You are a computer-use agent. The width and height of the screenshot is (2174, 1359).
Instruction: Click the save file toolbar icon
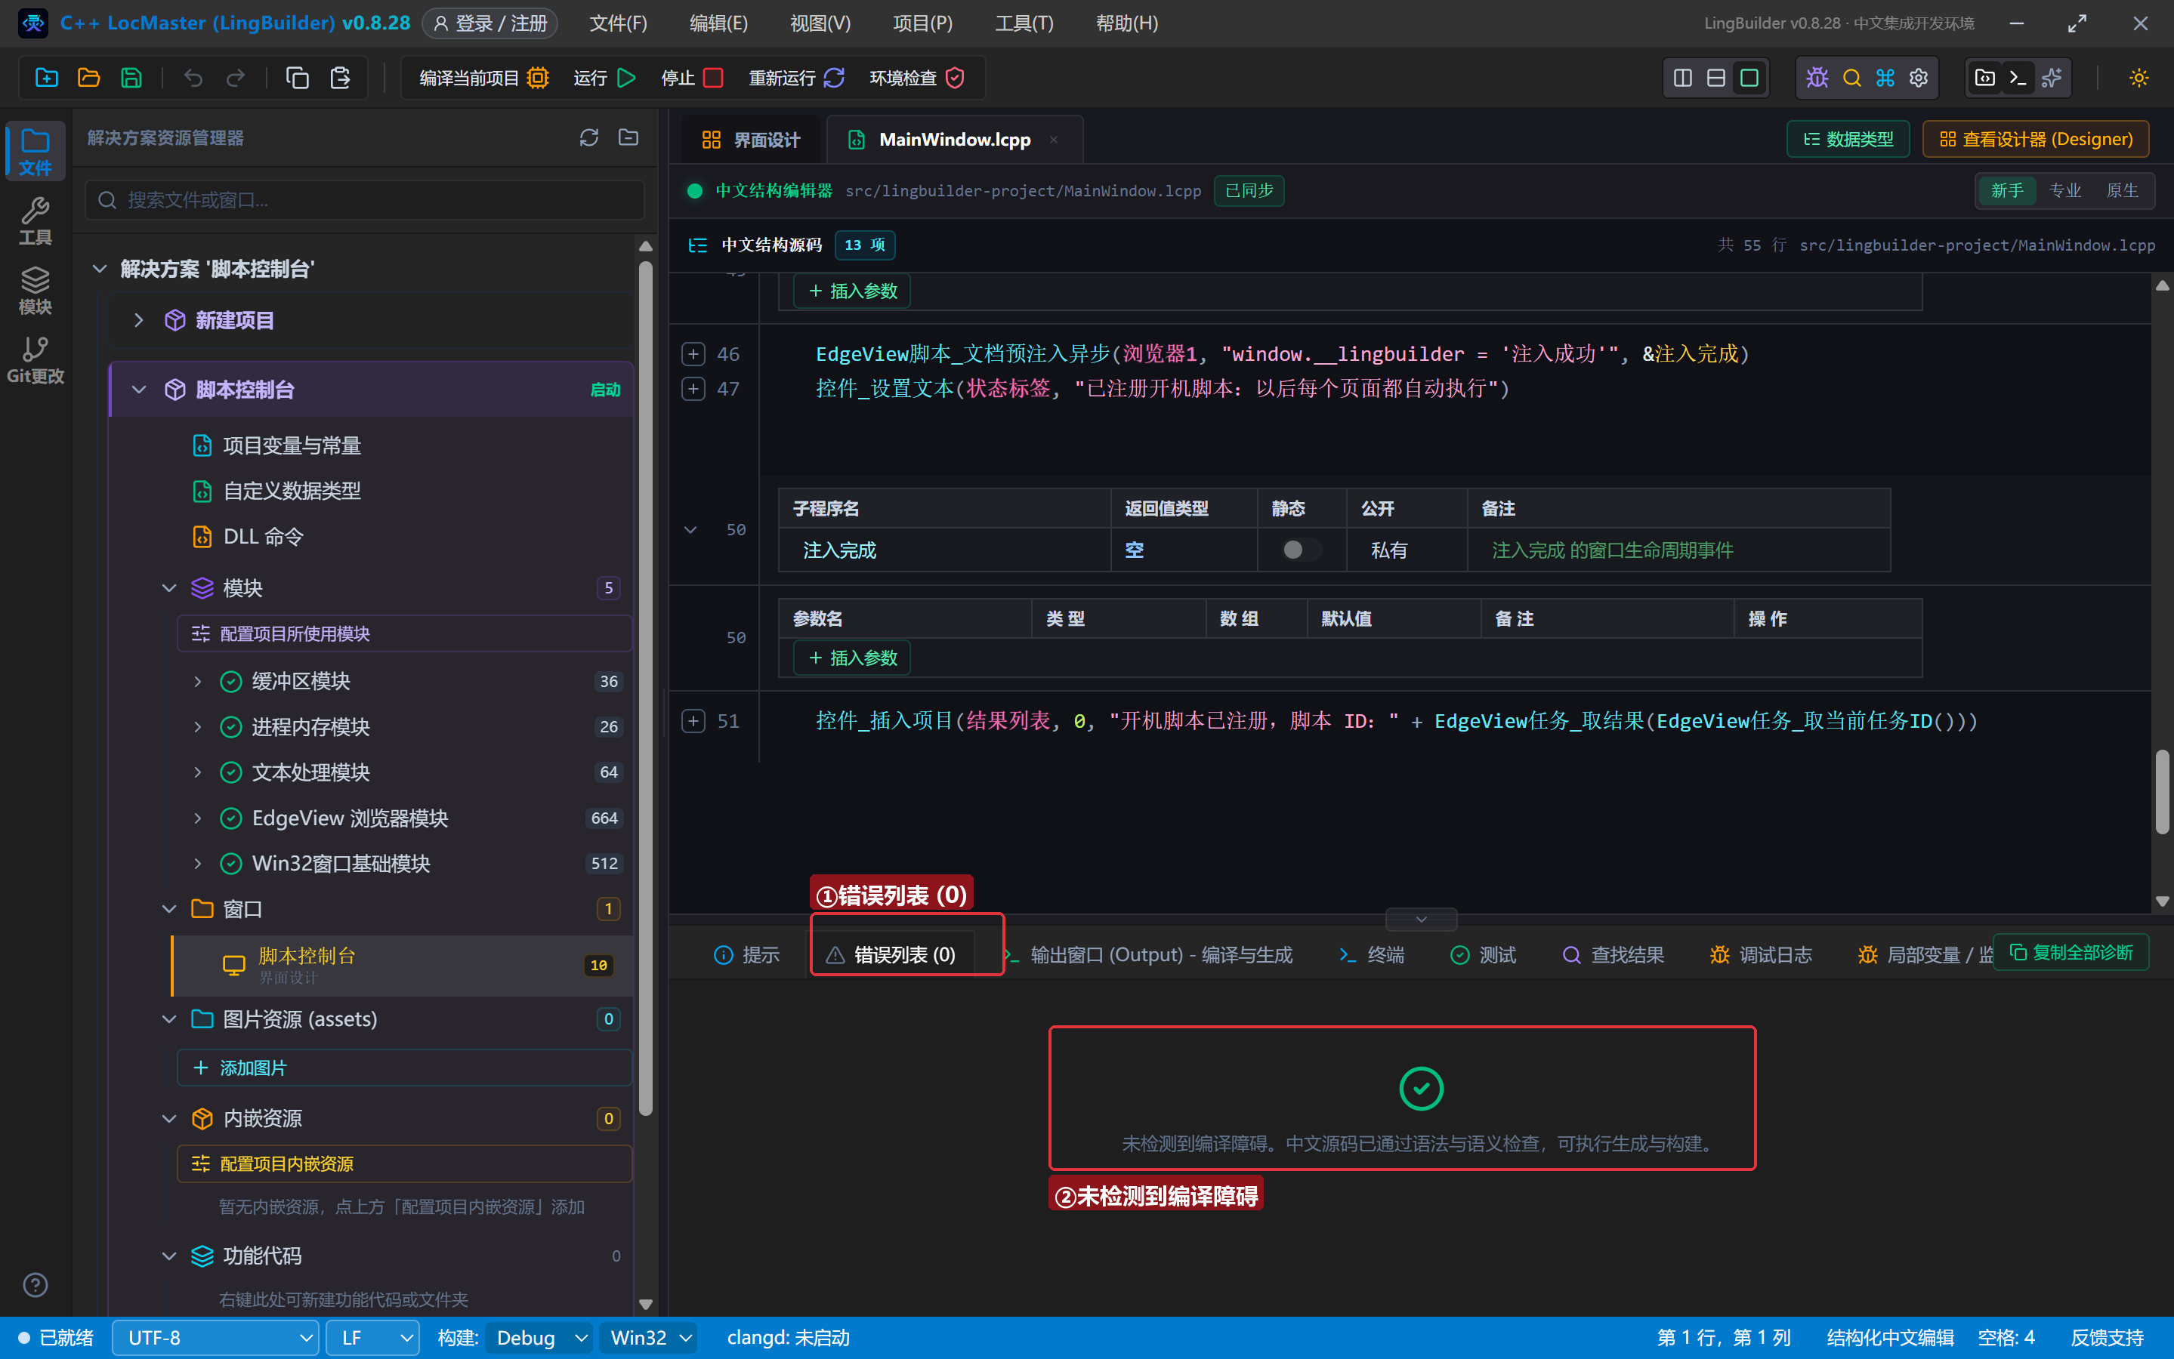[x=131, y=79]
